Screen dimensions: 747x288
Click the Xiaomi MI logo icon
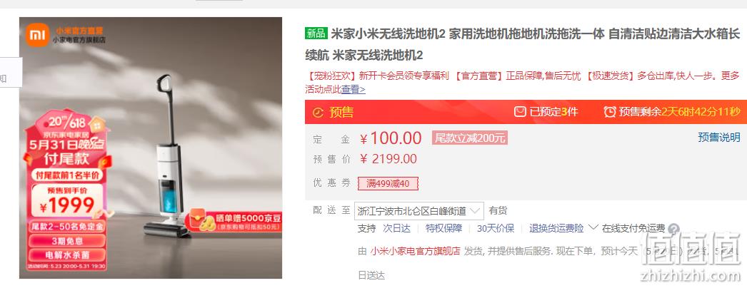coord(37,35)
